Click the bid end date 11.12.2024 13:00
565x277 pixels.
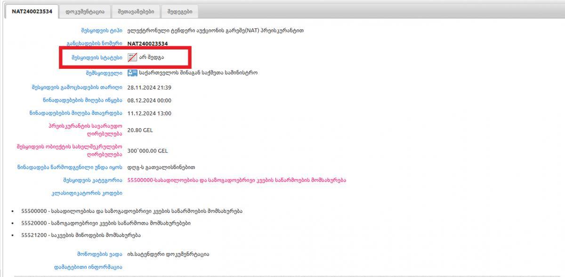149,114
